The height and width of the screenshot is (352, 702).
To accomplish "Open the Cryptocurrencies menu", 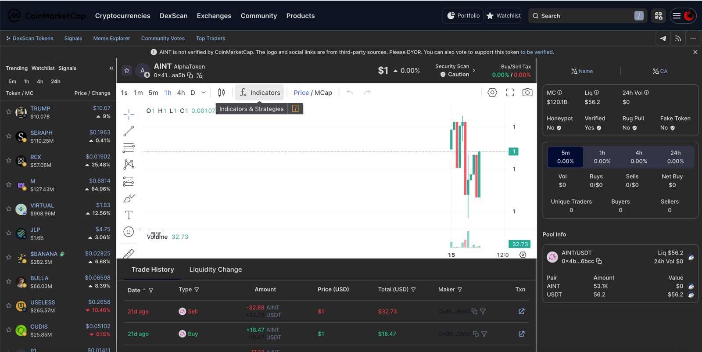I will [x=123, y=16].
